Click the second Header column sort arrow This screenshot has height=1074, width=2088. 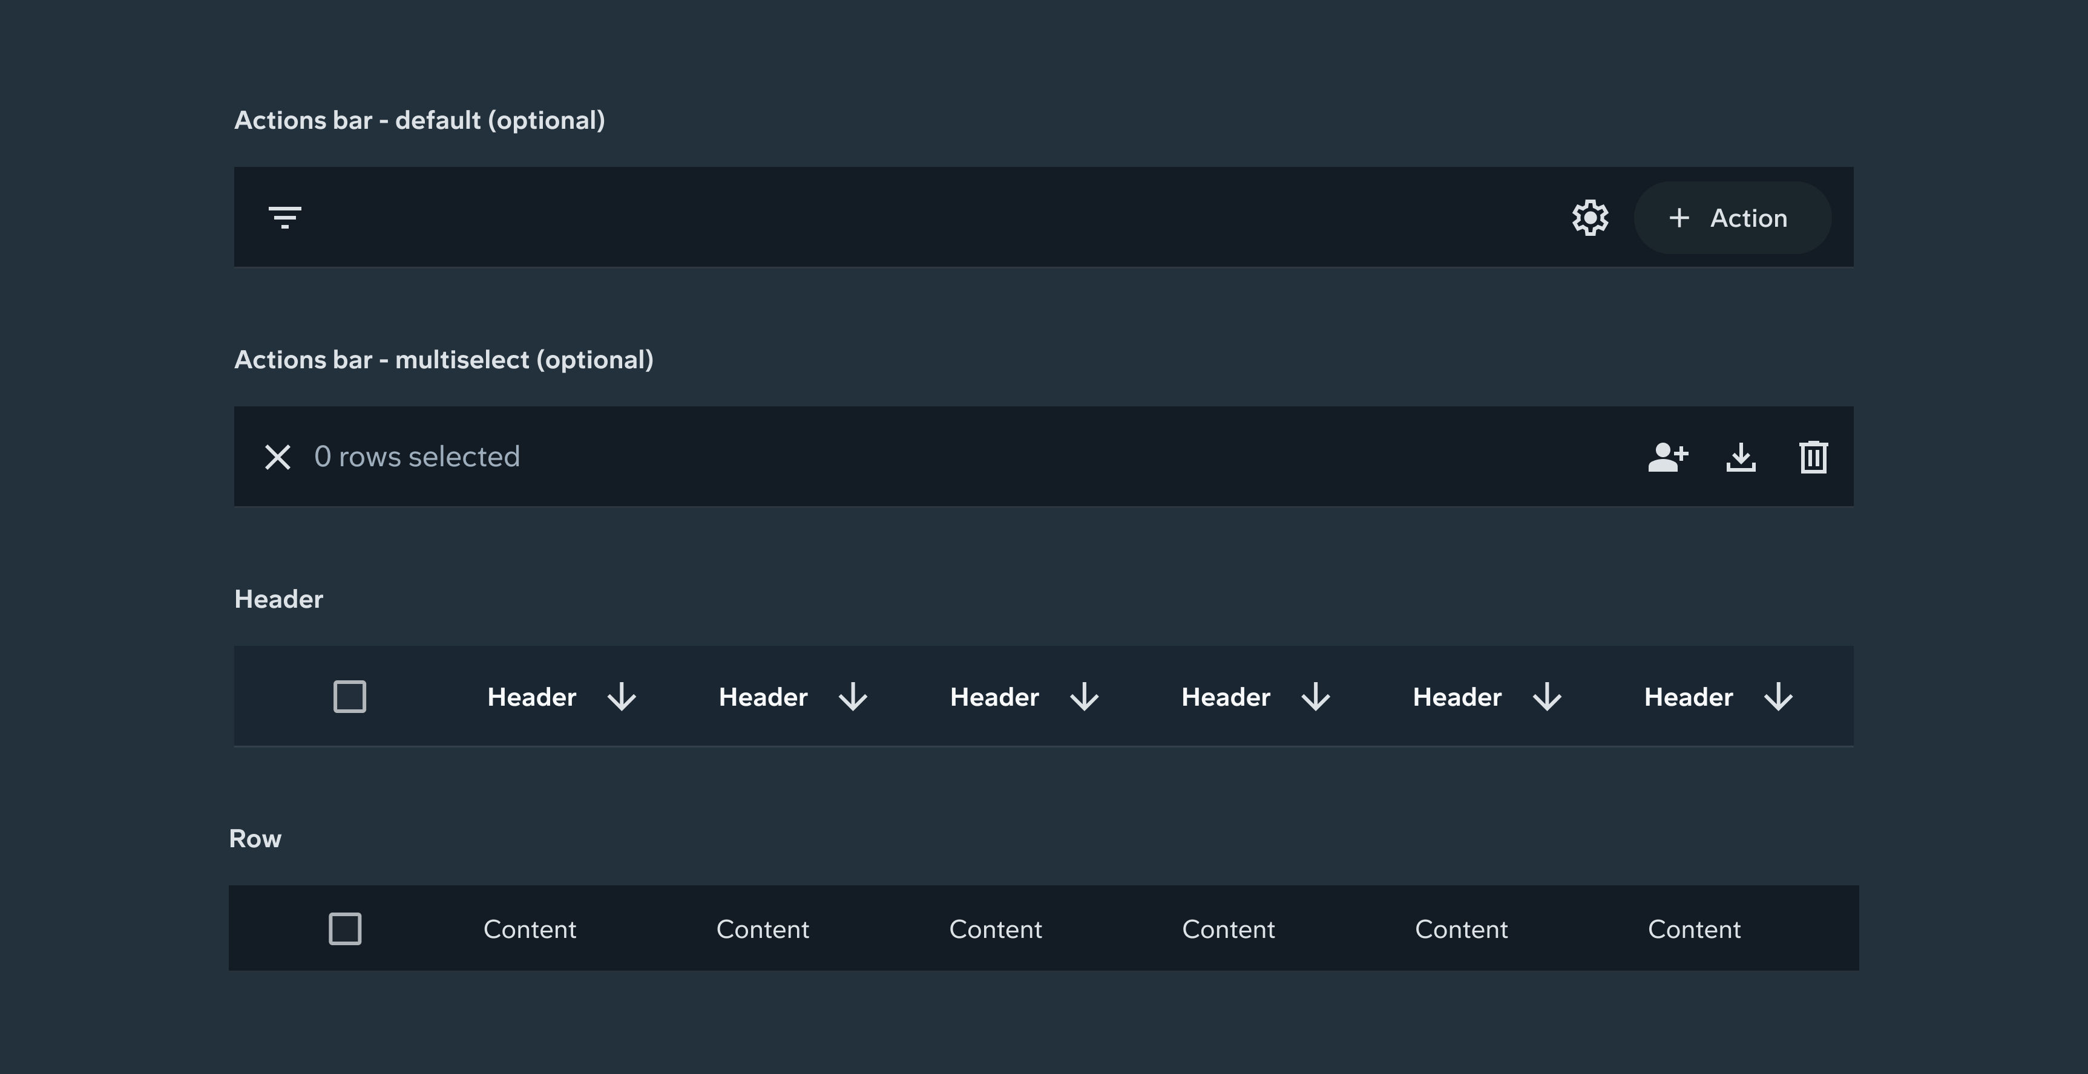853,697
